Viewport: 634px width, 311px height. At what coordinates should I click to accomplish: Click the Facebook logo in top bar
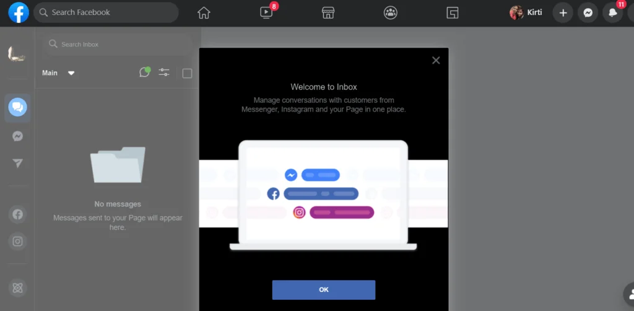(x=19, y=12)
